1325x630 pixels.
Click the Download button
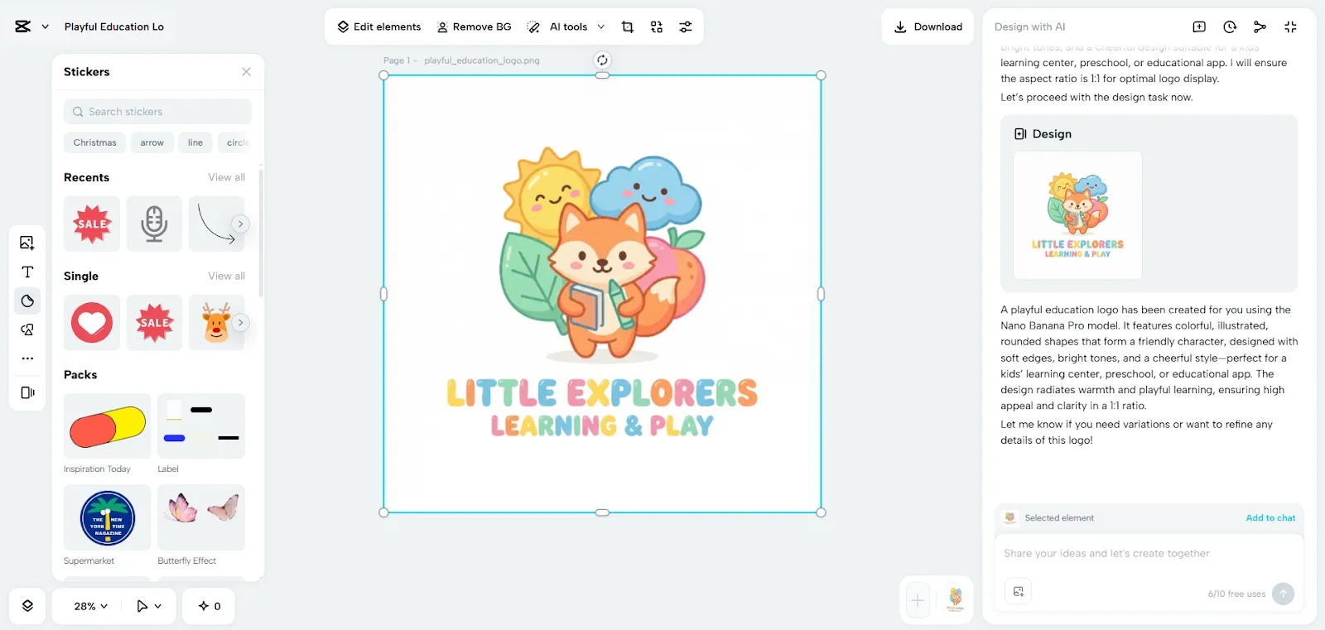tap(927, 27)
